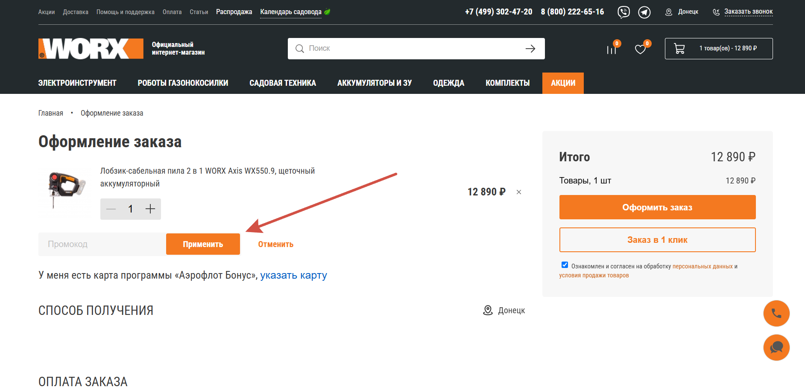
Task: Open the top Акции link
Action: click(47, 12)
